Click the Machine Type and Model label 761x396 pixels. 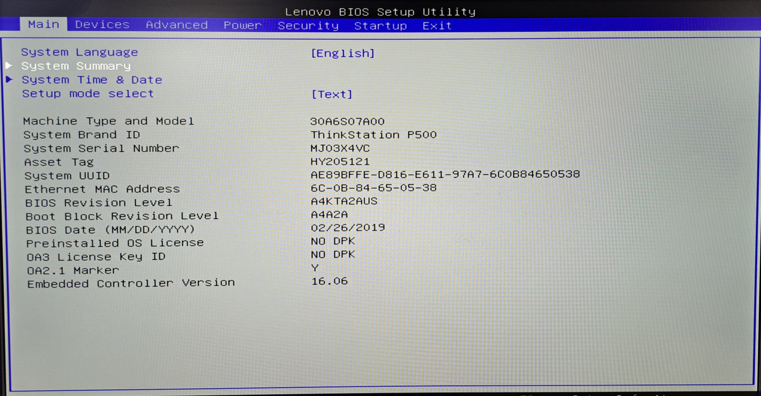[109, 121]
